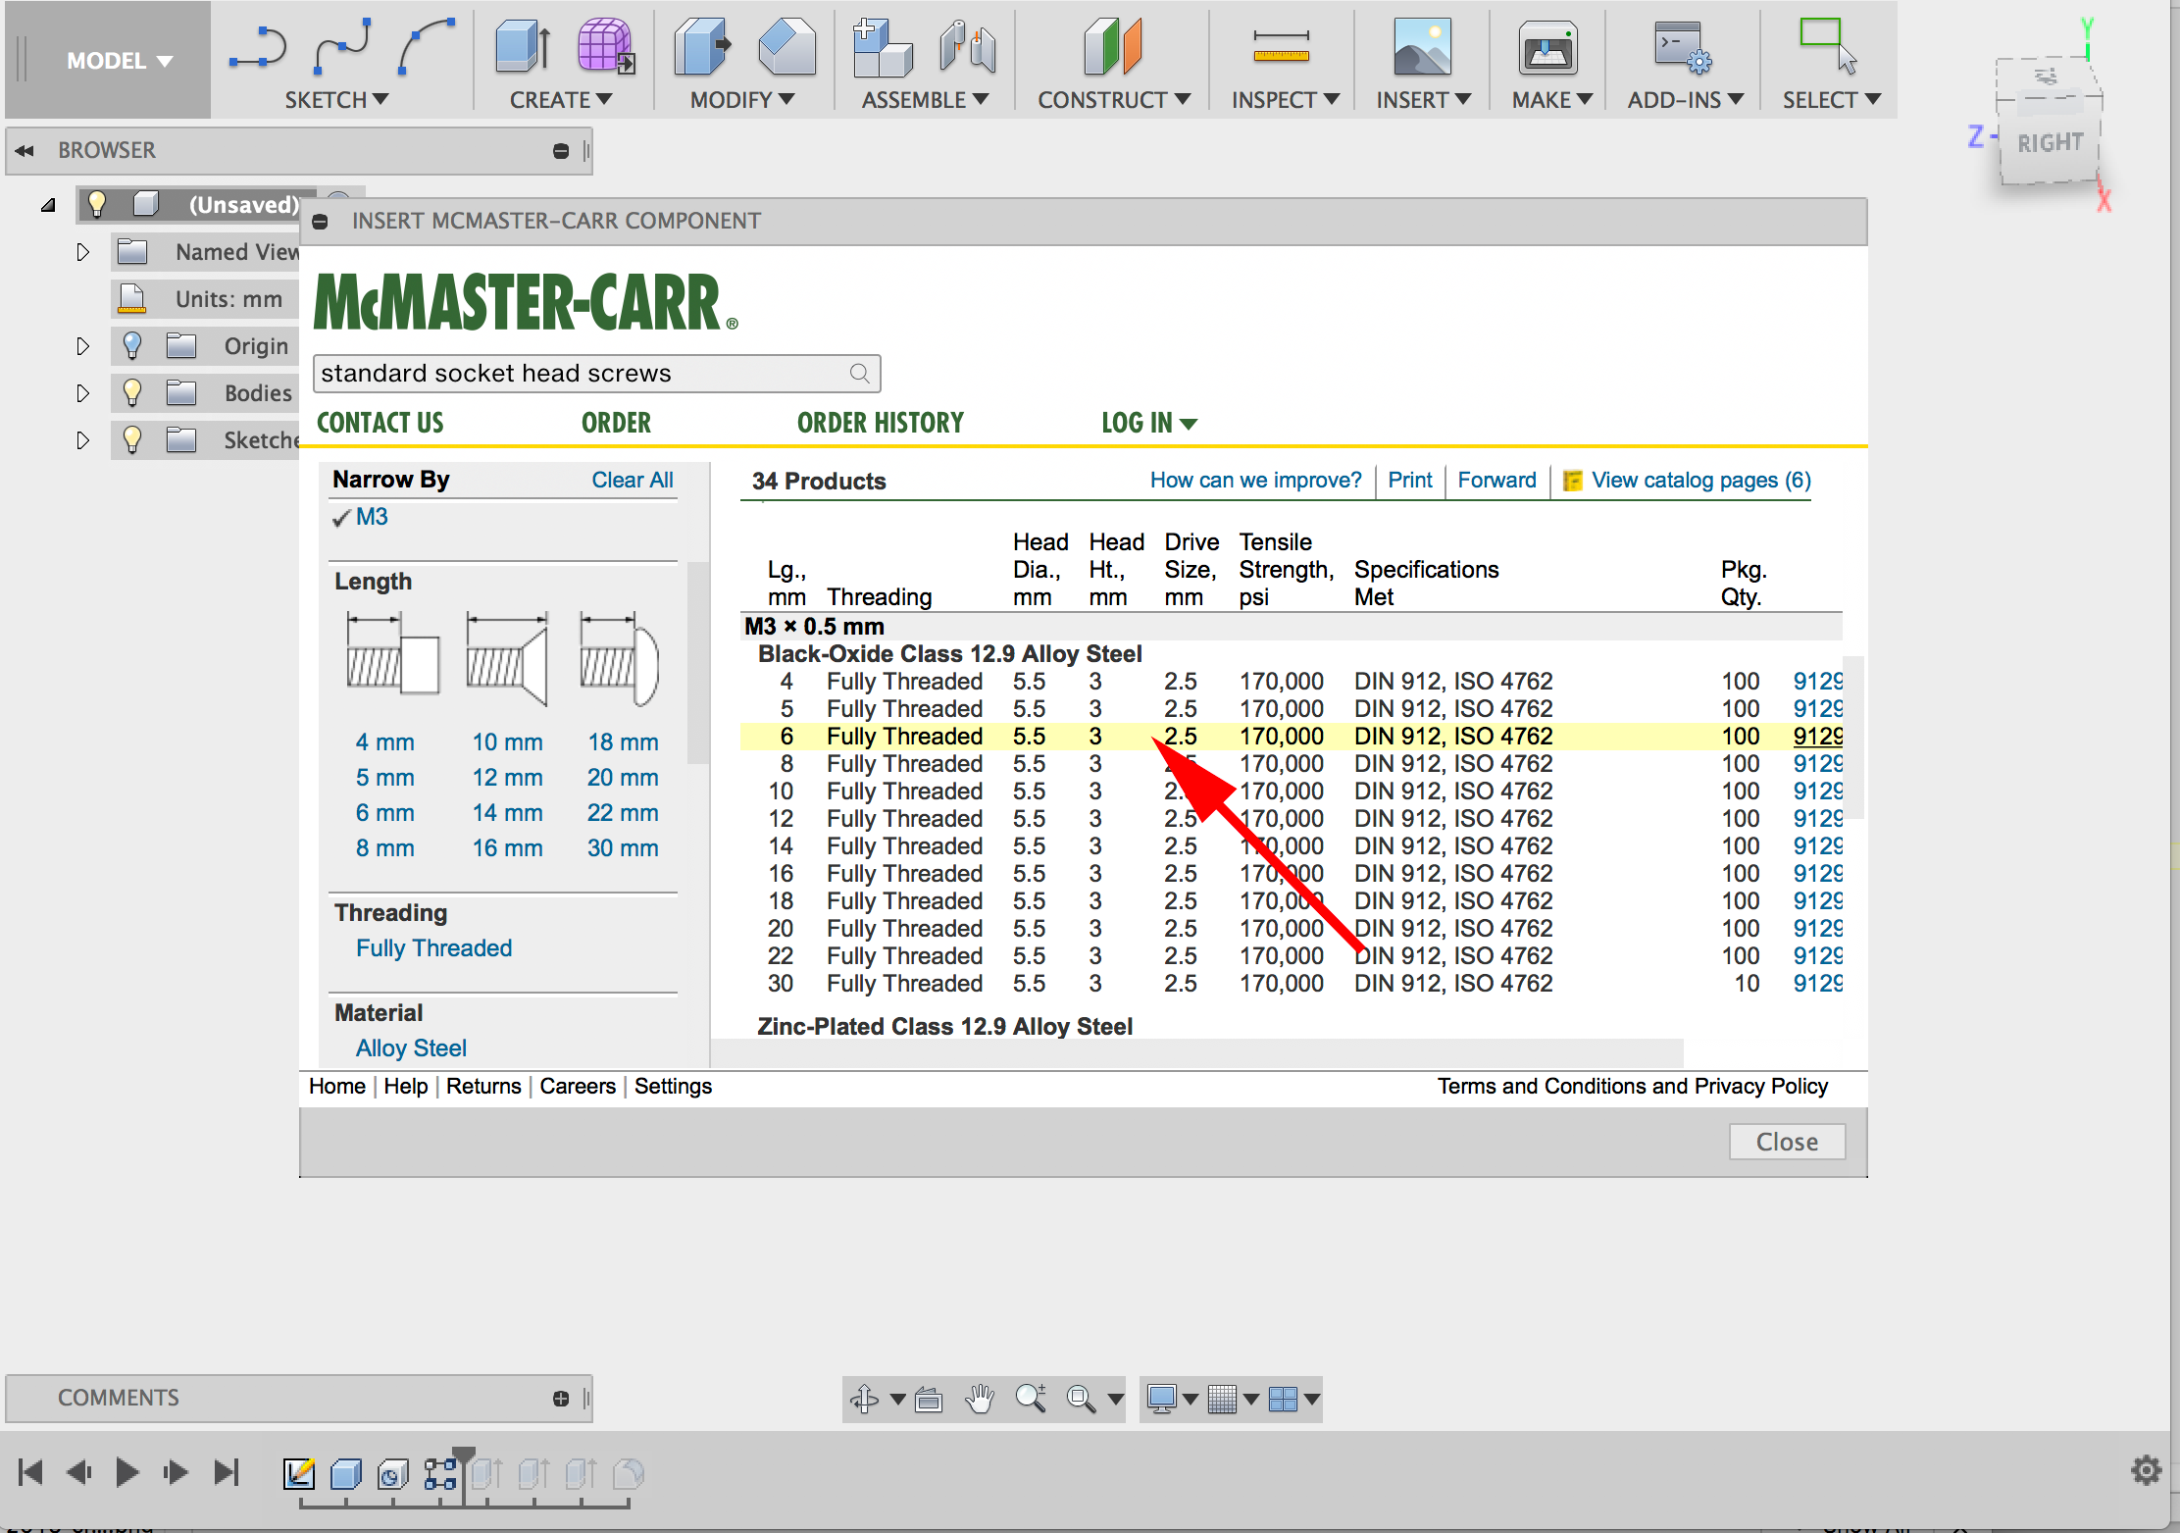The height and width of the screenshot is (1533, 2180).
Task: Click the Display Settings monitor icon
Action: click(x=1162, y=1399)
